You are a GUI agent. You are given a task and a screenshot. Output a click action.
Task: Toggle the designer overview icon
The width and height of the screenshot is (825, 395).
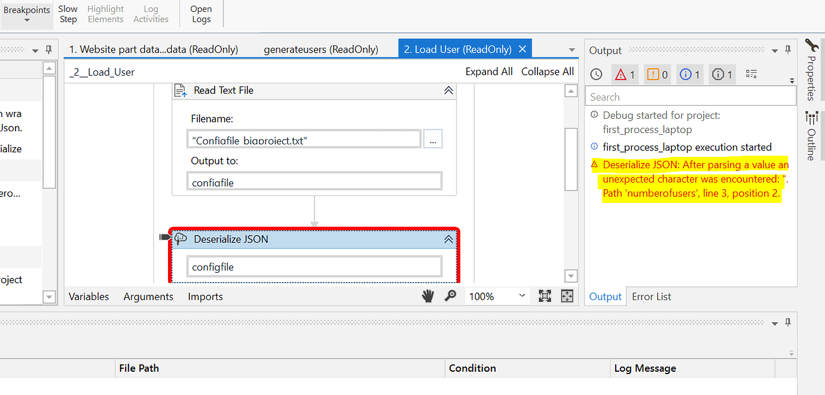pyautogui.click(x=567, y=296)
